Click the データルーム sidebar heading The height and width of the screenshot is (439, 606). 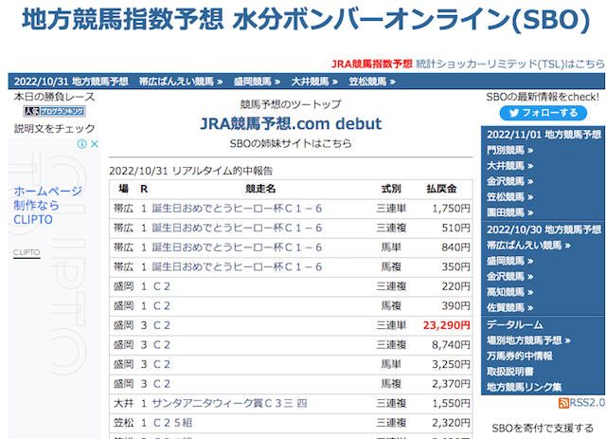coord(514,324)
